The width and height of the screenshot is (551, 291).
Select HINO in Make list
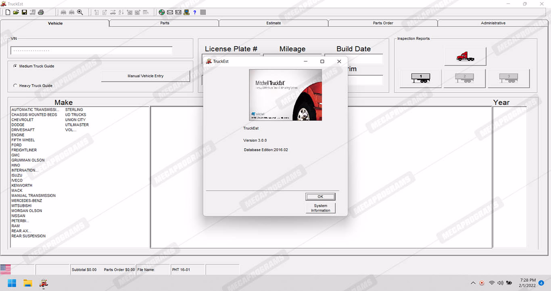(x=16, y=165)
